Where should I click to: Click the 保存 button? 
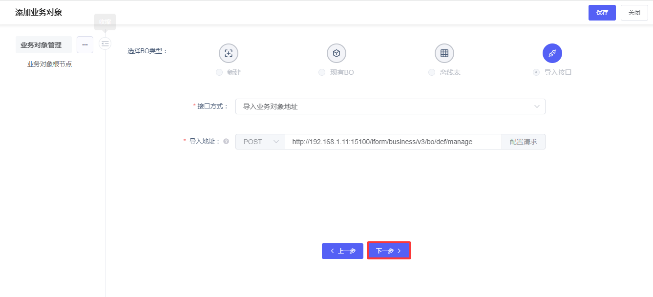602,13
